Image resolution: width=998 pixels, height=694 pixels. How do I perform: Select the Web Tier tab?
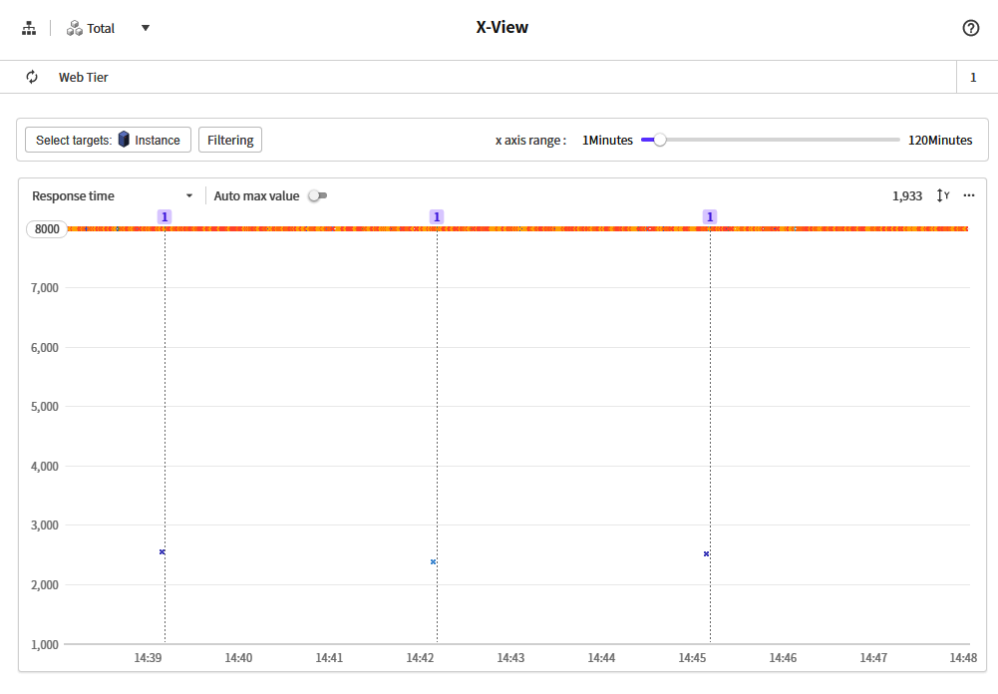point(84,77)
